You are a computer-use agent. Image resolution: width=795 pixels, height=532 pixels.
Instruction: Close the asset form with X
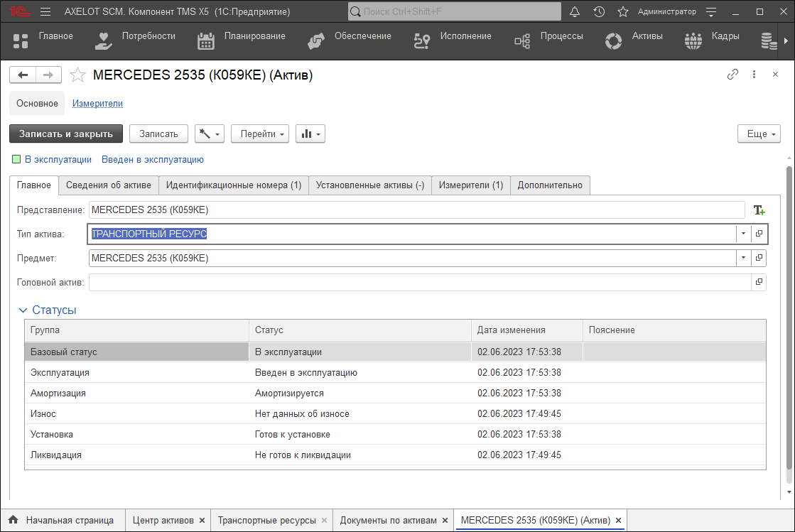click(775, 75)
